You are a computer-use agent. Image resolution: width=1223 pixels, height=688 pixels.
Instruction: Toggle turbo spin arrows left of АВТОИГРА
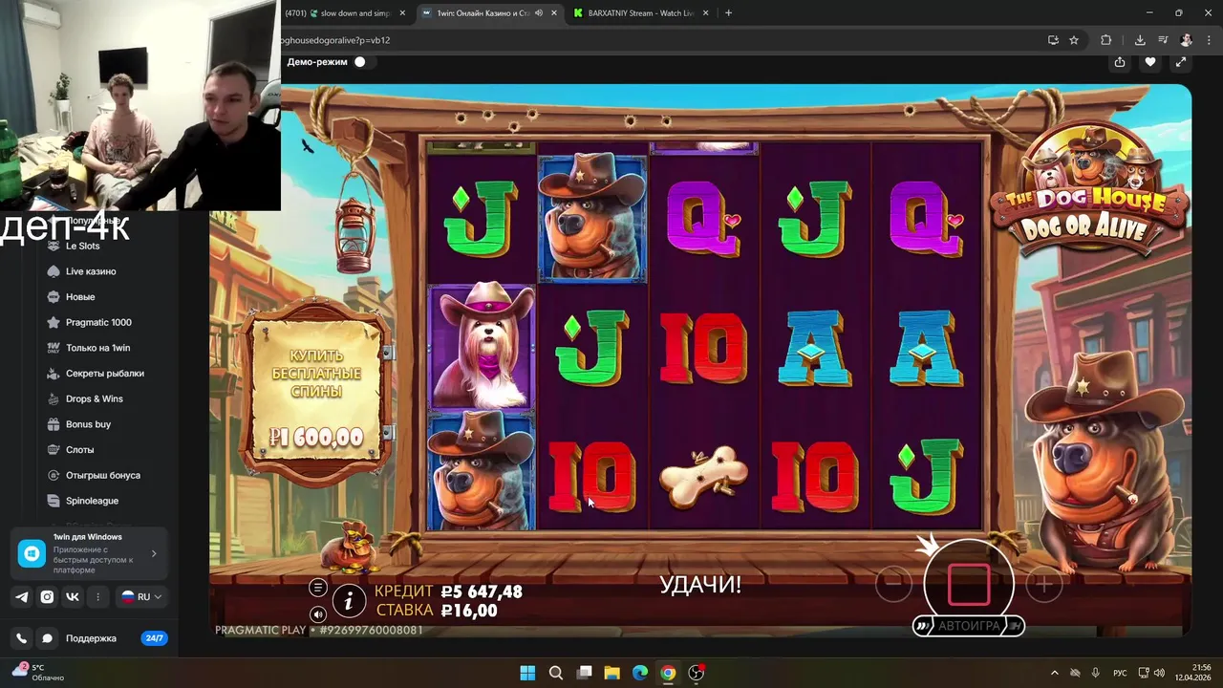[922, 626]
